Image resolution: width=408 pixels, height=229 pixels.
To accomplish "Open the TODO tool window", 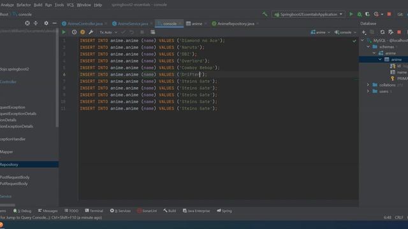I will click(71, 211).
